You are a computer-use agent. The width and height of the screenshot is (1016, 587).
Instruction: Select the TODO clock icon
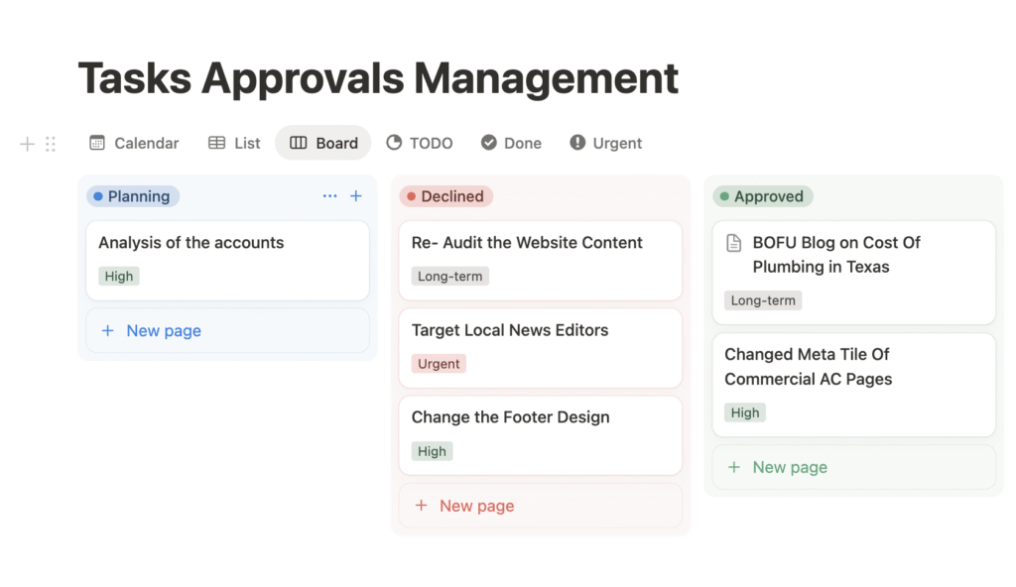click(x=392, y=142)
